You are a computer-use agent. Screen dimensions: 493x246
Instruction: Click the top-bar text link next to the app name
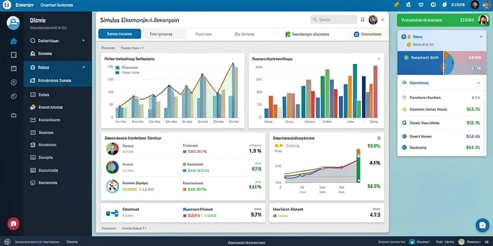coord(57,5)
